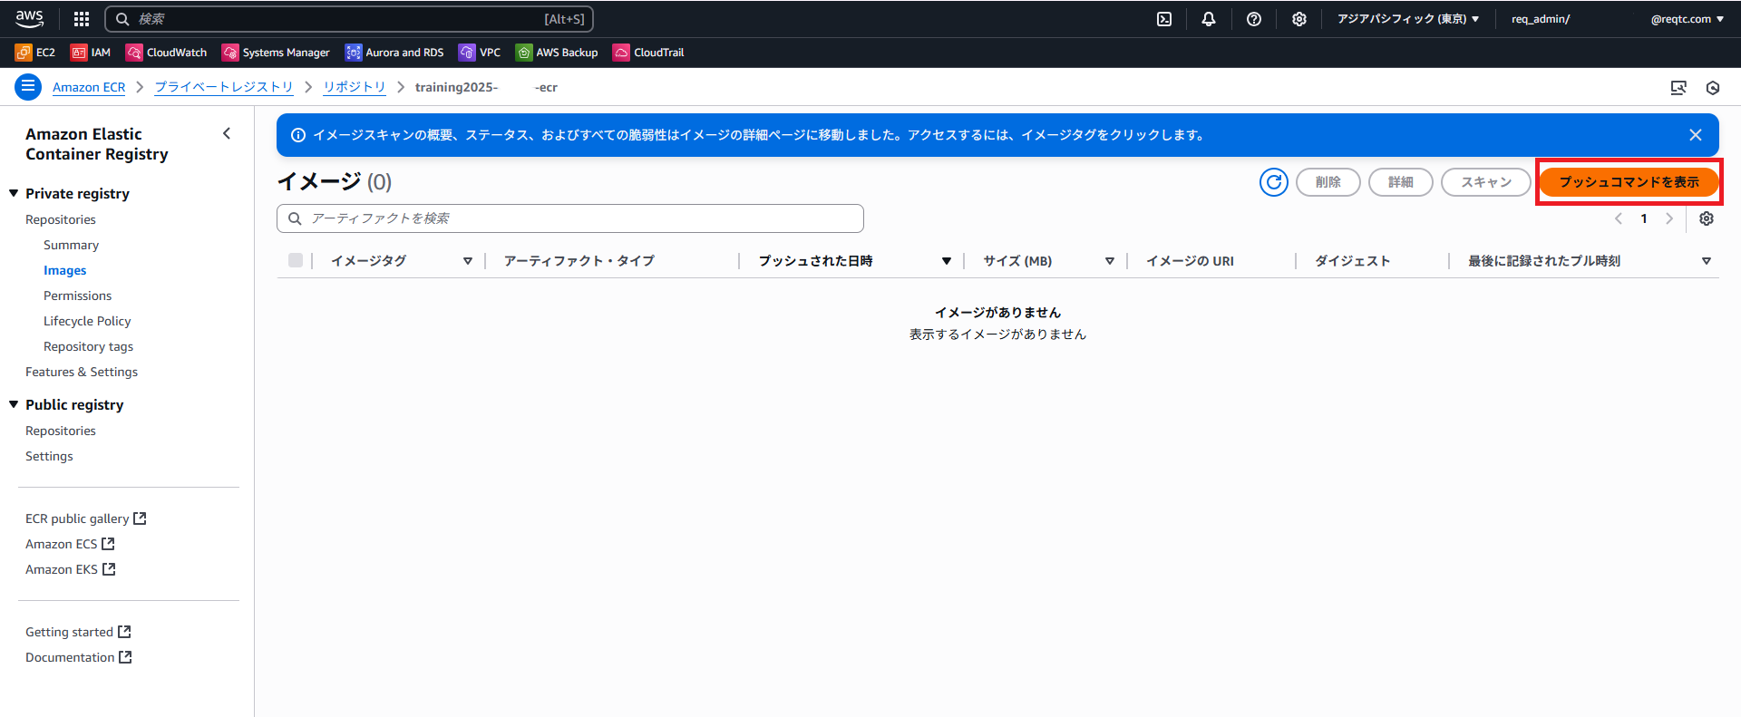
Task: Click the スキャン button
Action: (x=1486, y=182)
